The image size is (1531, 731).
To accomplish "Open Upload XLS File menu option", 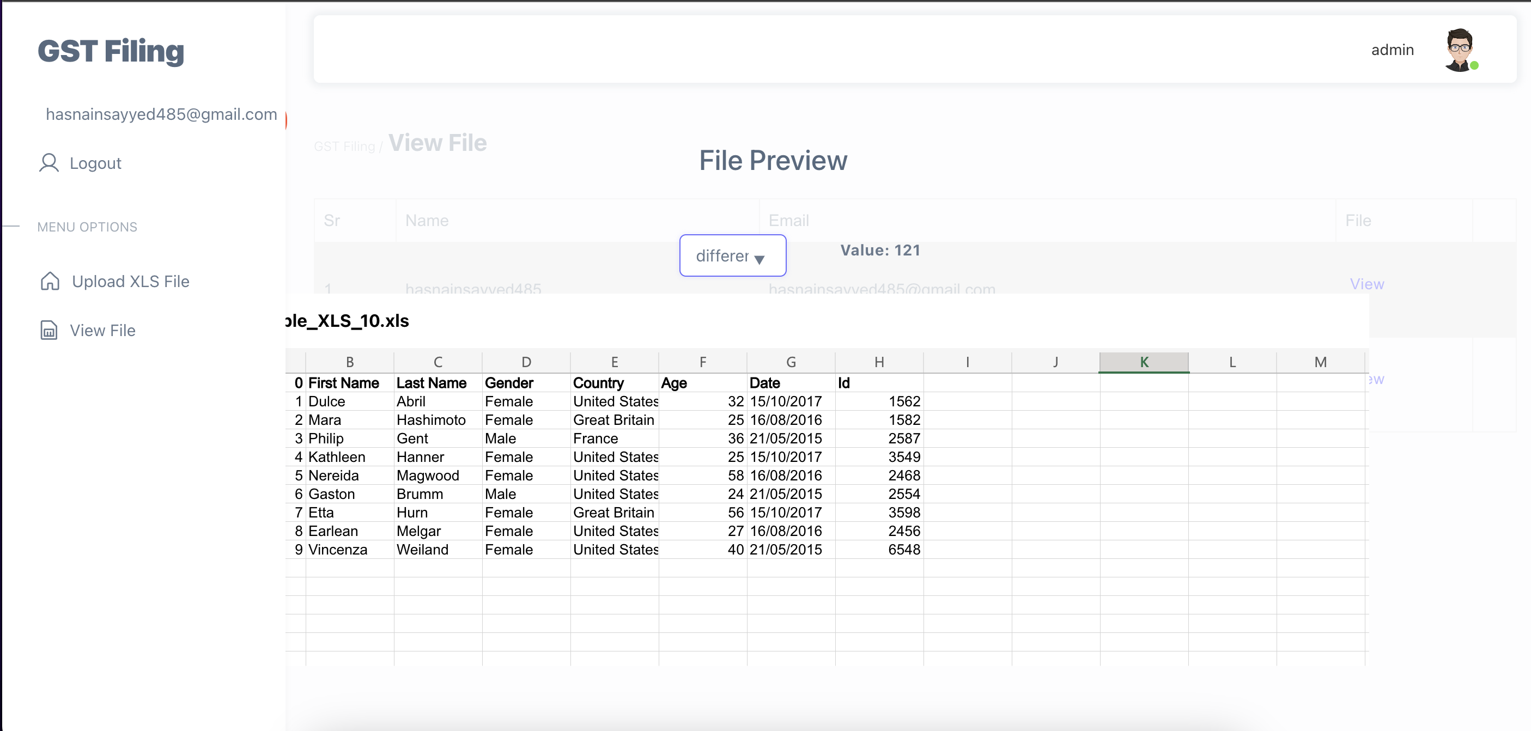I will (x=130, y=281).
